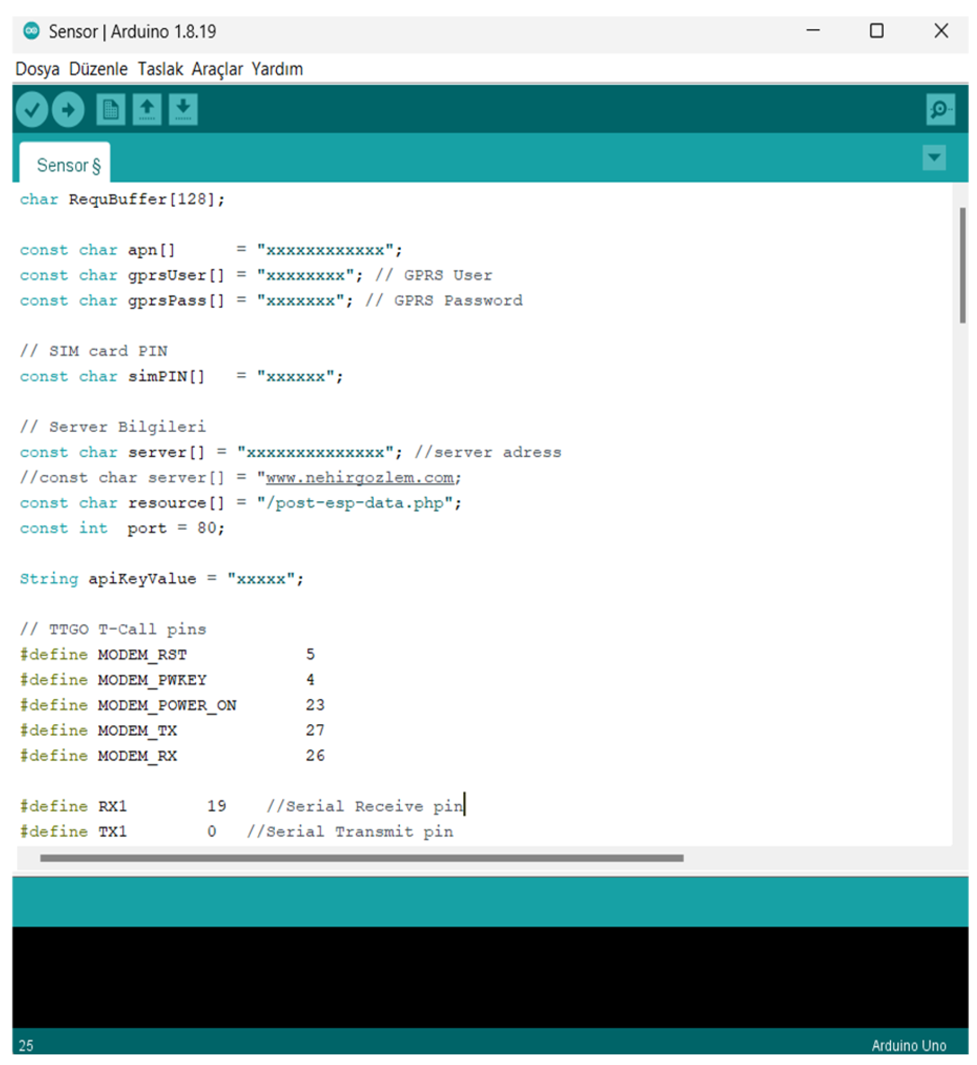The height and width of the screenshot is (1065, 977).
Task: Click the Arduino Uno board label
Action: (x=908, y=1045)
